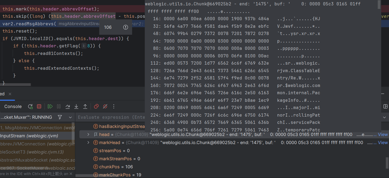
Task: Click field icon of markChunkPos variable
Action: [x=96, y=175]
